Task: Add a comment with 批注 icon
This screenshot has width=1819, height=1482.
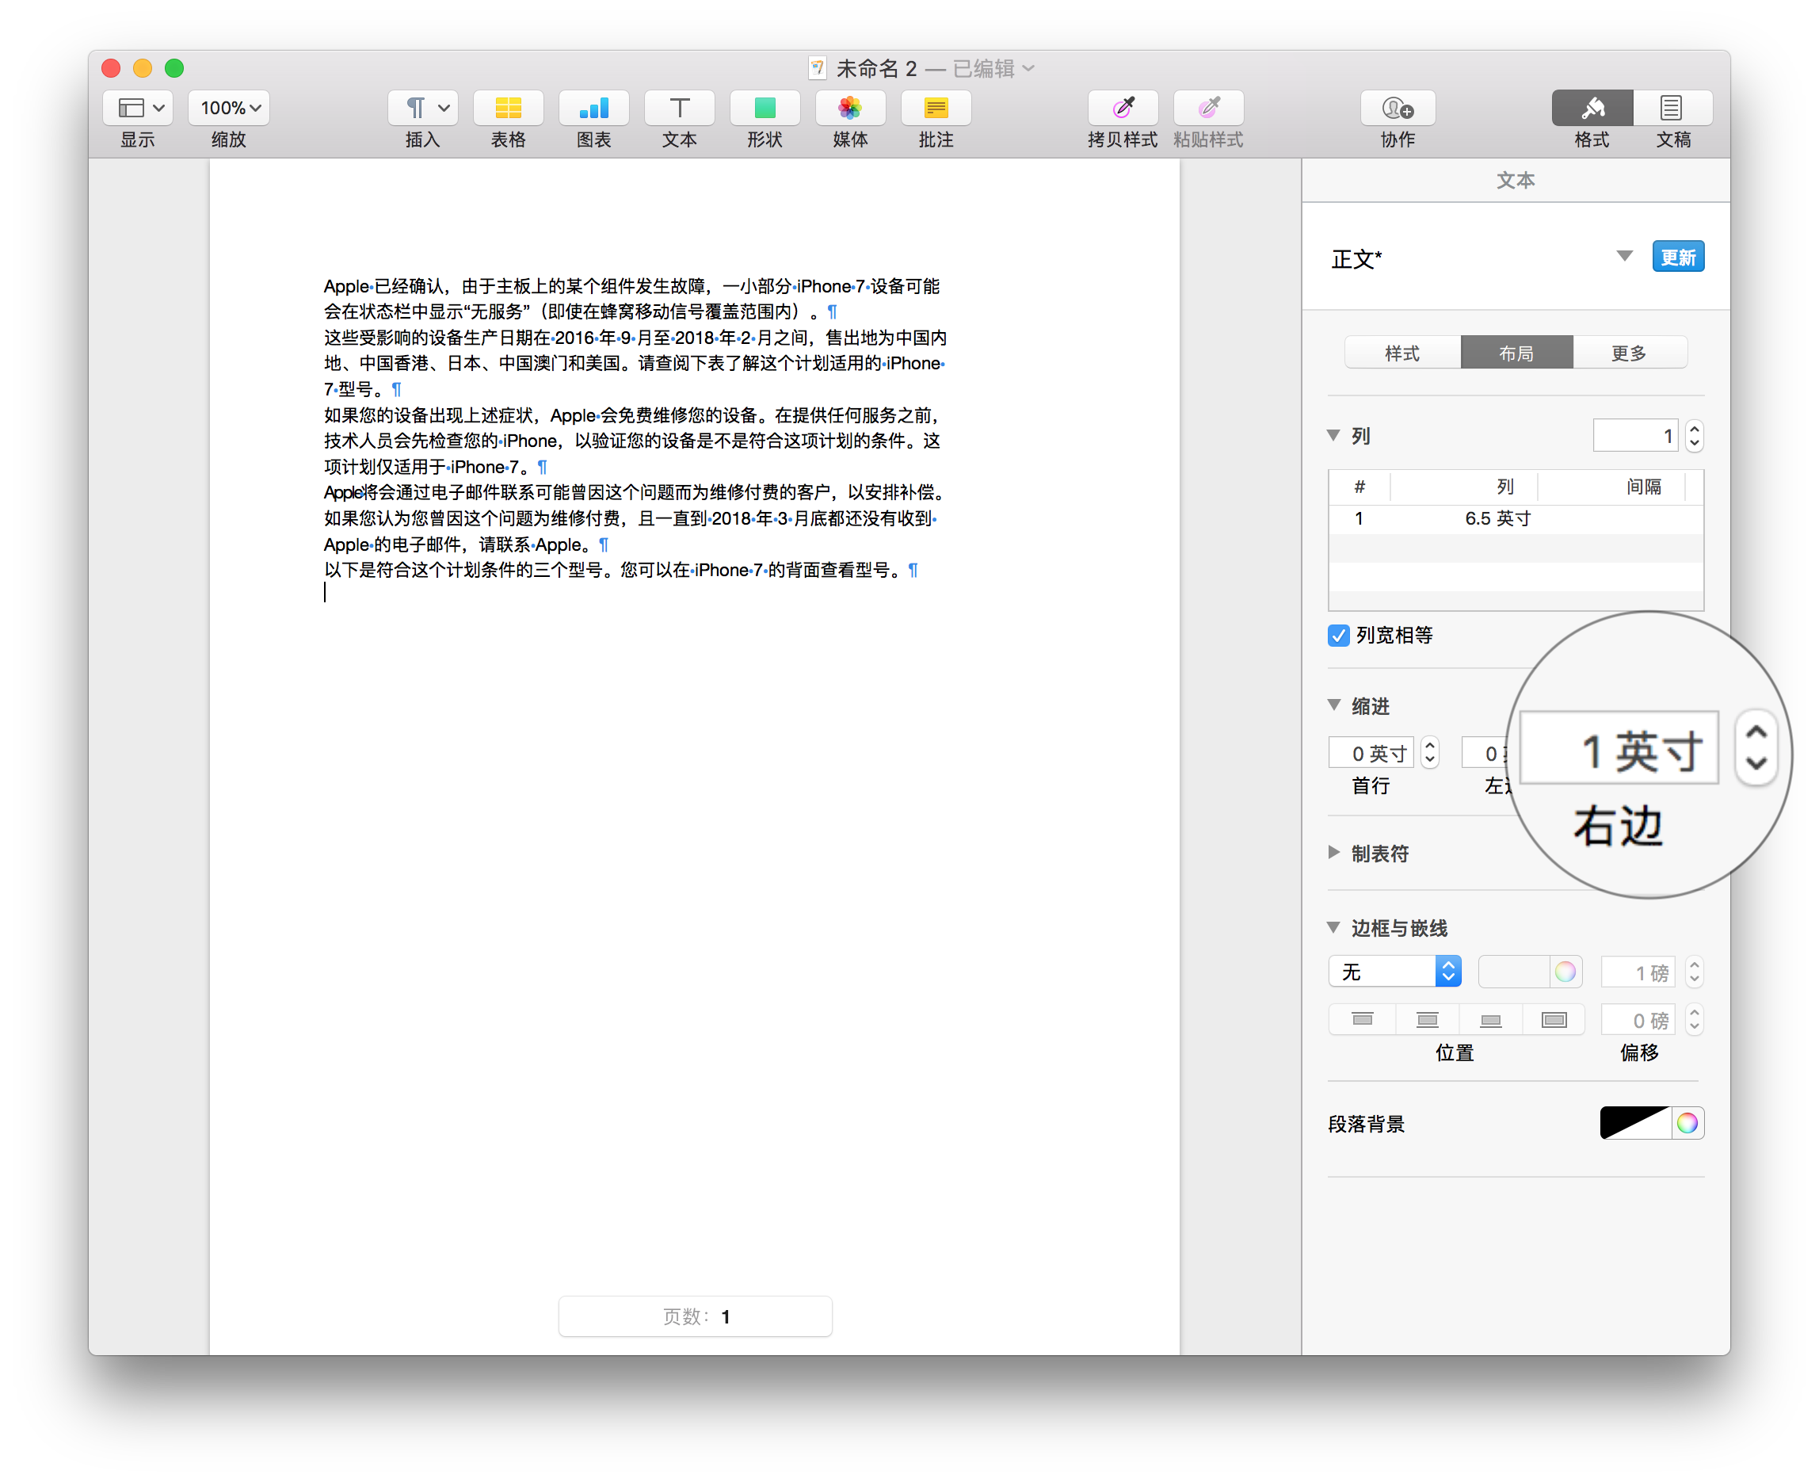Action: click(936, 109)
